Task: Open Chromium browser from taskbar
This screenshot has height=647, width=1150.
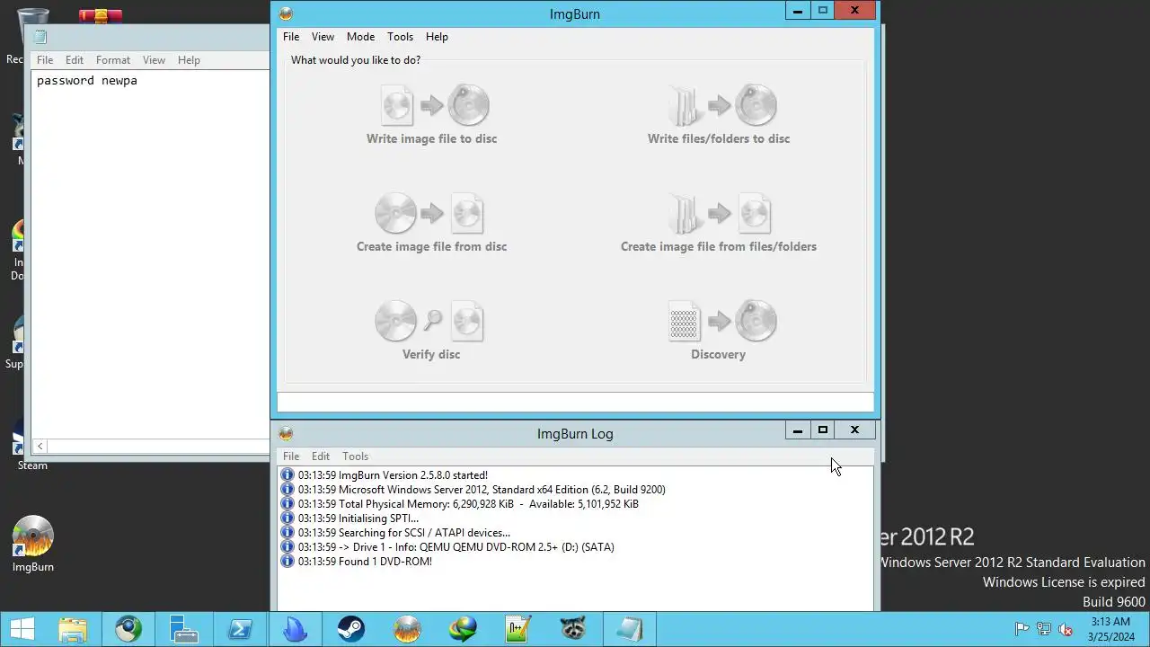Action: point(128,629)
